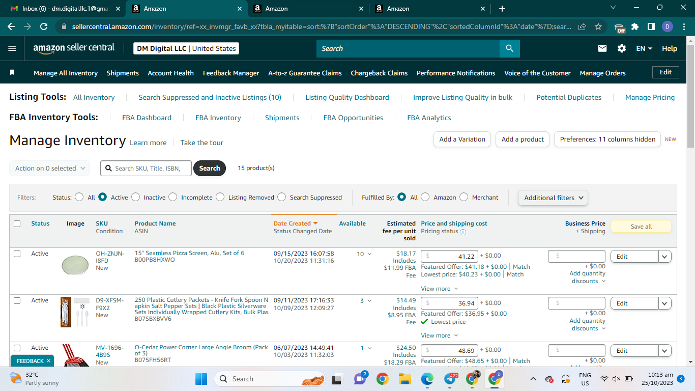Select the Incomplete status radio button
The height and width of the screenshot is (391, 695).
tap(173, 197)
